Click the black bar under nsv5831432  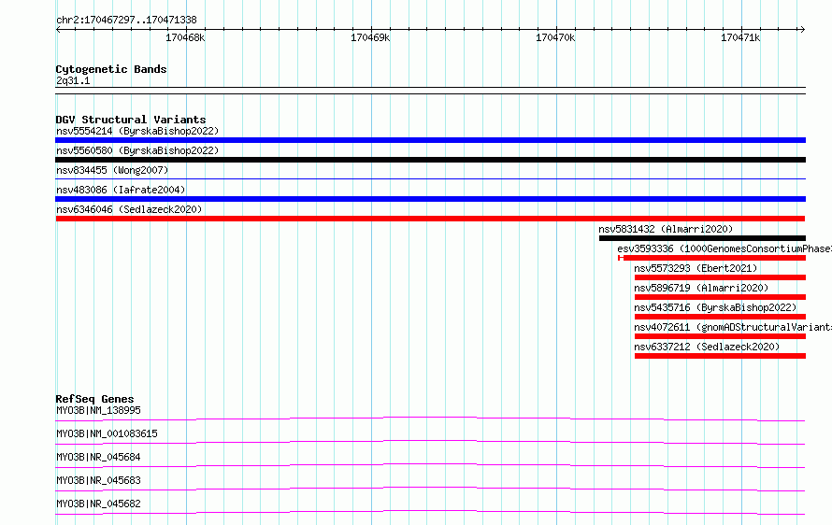pos(702,238)
